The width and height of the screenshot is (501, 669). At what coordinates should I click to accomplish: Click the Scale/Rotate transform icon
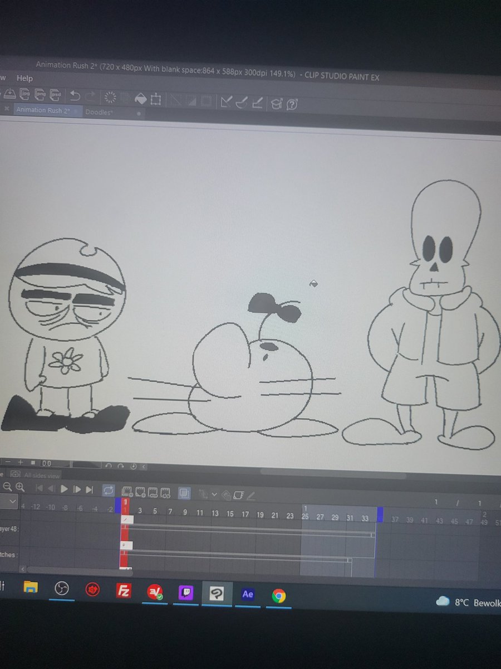pyautogui.click(x=155, y=99)
